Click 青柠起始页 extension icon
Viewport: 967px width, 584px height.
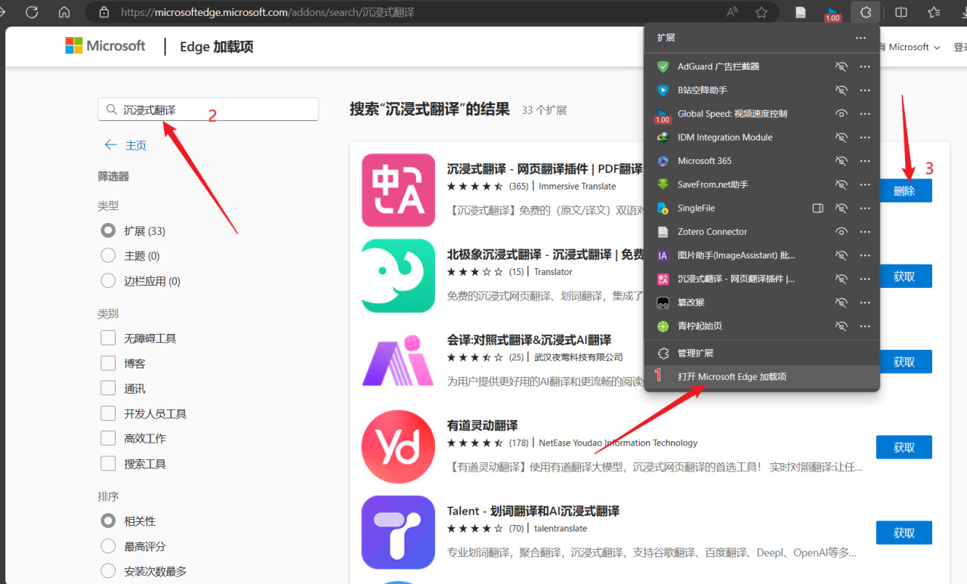(x=663, y=326)
